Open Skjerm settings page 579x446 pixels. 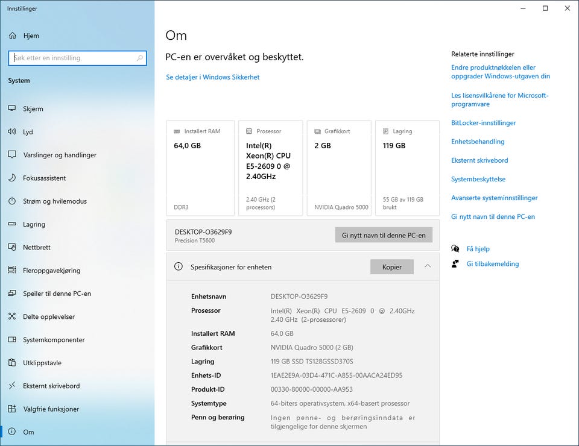(77, 108)
